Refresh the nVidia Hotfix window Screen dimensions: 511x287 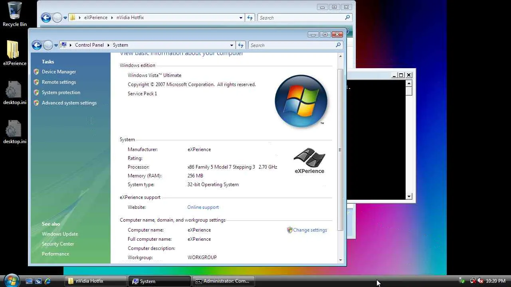[250, 18]
